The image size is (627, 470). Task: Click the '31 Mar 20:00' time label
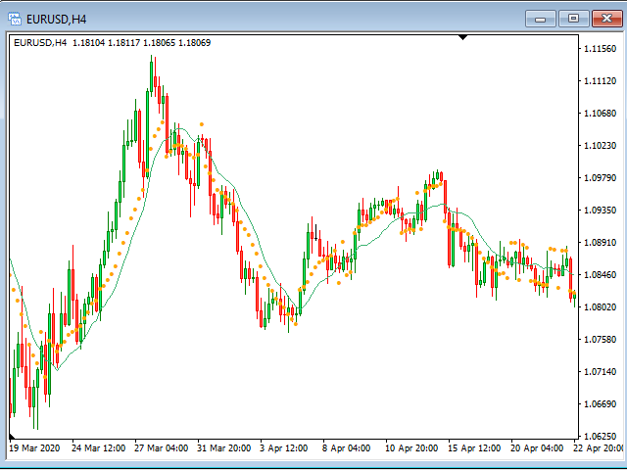pos(224,448)
